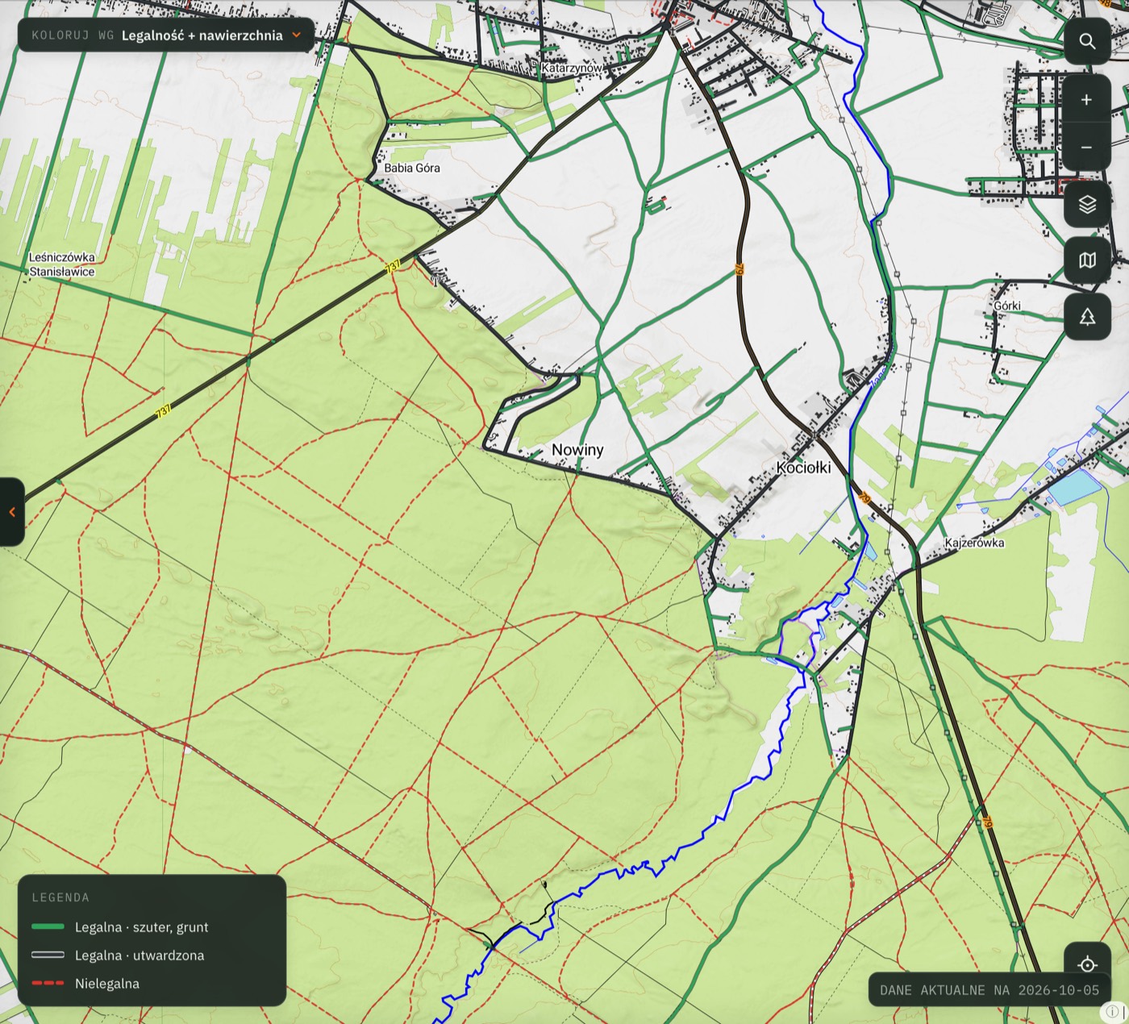
Task: Click the "Katarzynów" place label
Action: click(572, 69)
